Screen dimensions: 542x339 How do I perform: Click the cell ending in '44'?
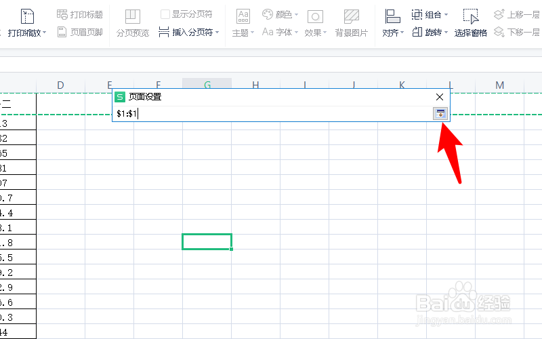(18, 332)
